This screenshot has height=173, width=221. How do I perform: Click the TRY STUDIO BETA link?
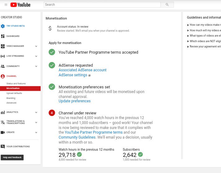click(x=15, y=26)
